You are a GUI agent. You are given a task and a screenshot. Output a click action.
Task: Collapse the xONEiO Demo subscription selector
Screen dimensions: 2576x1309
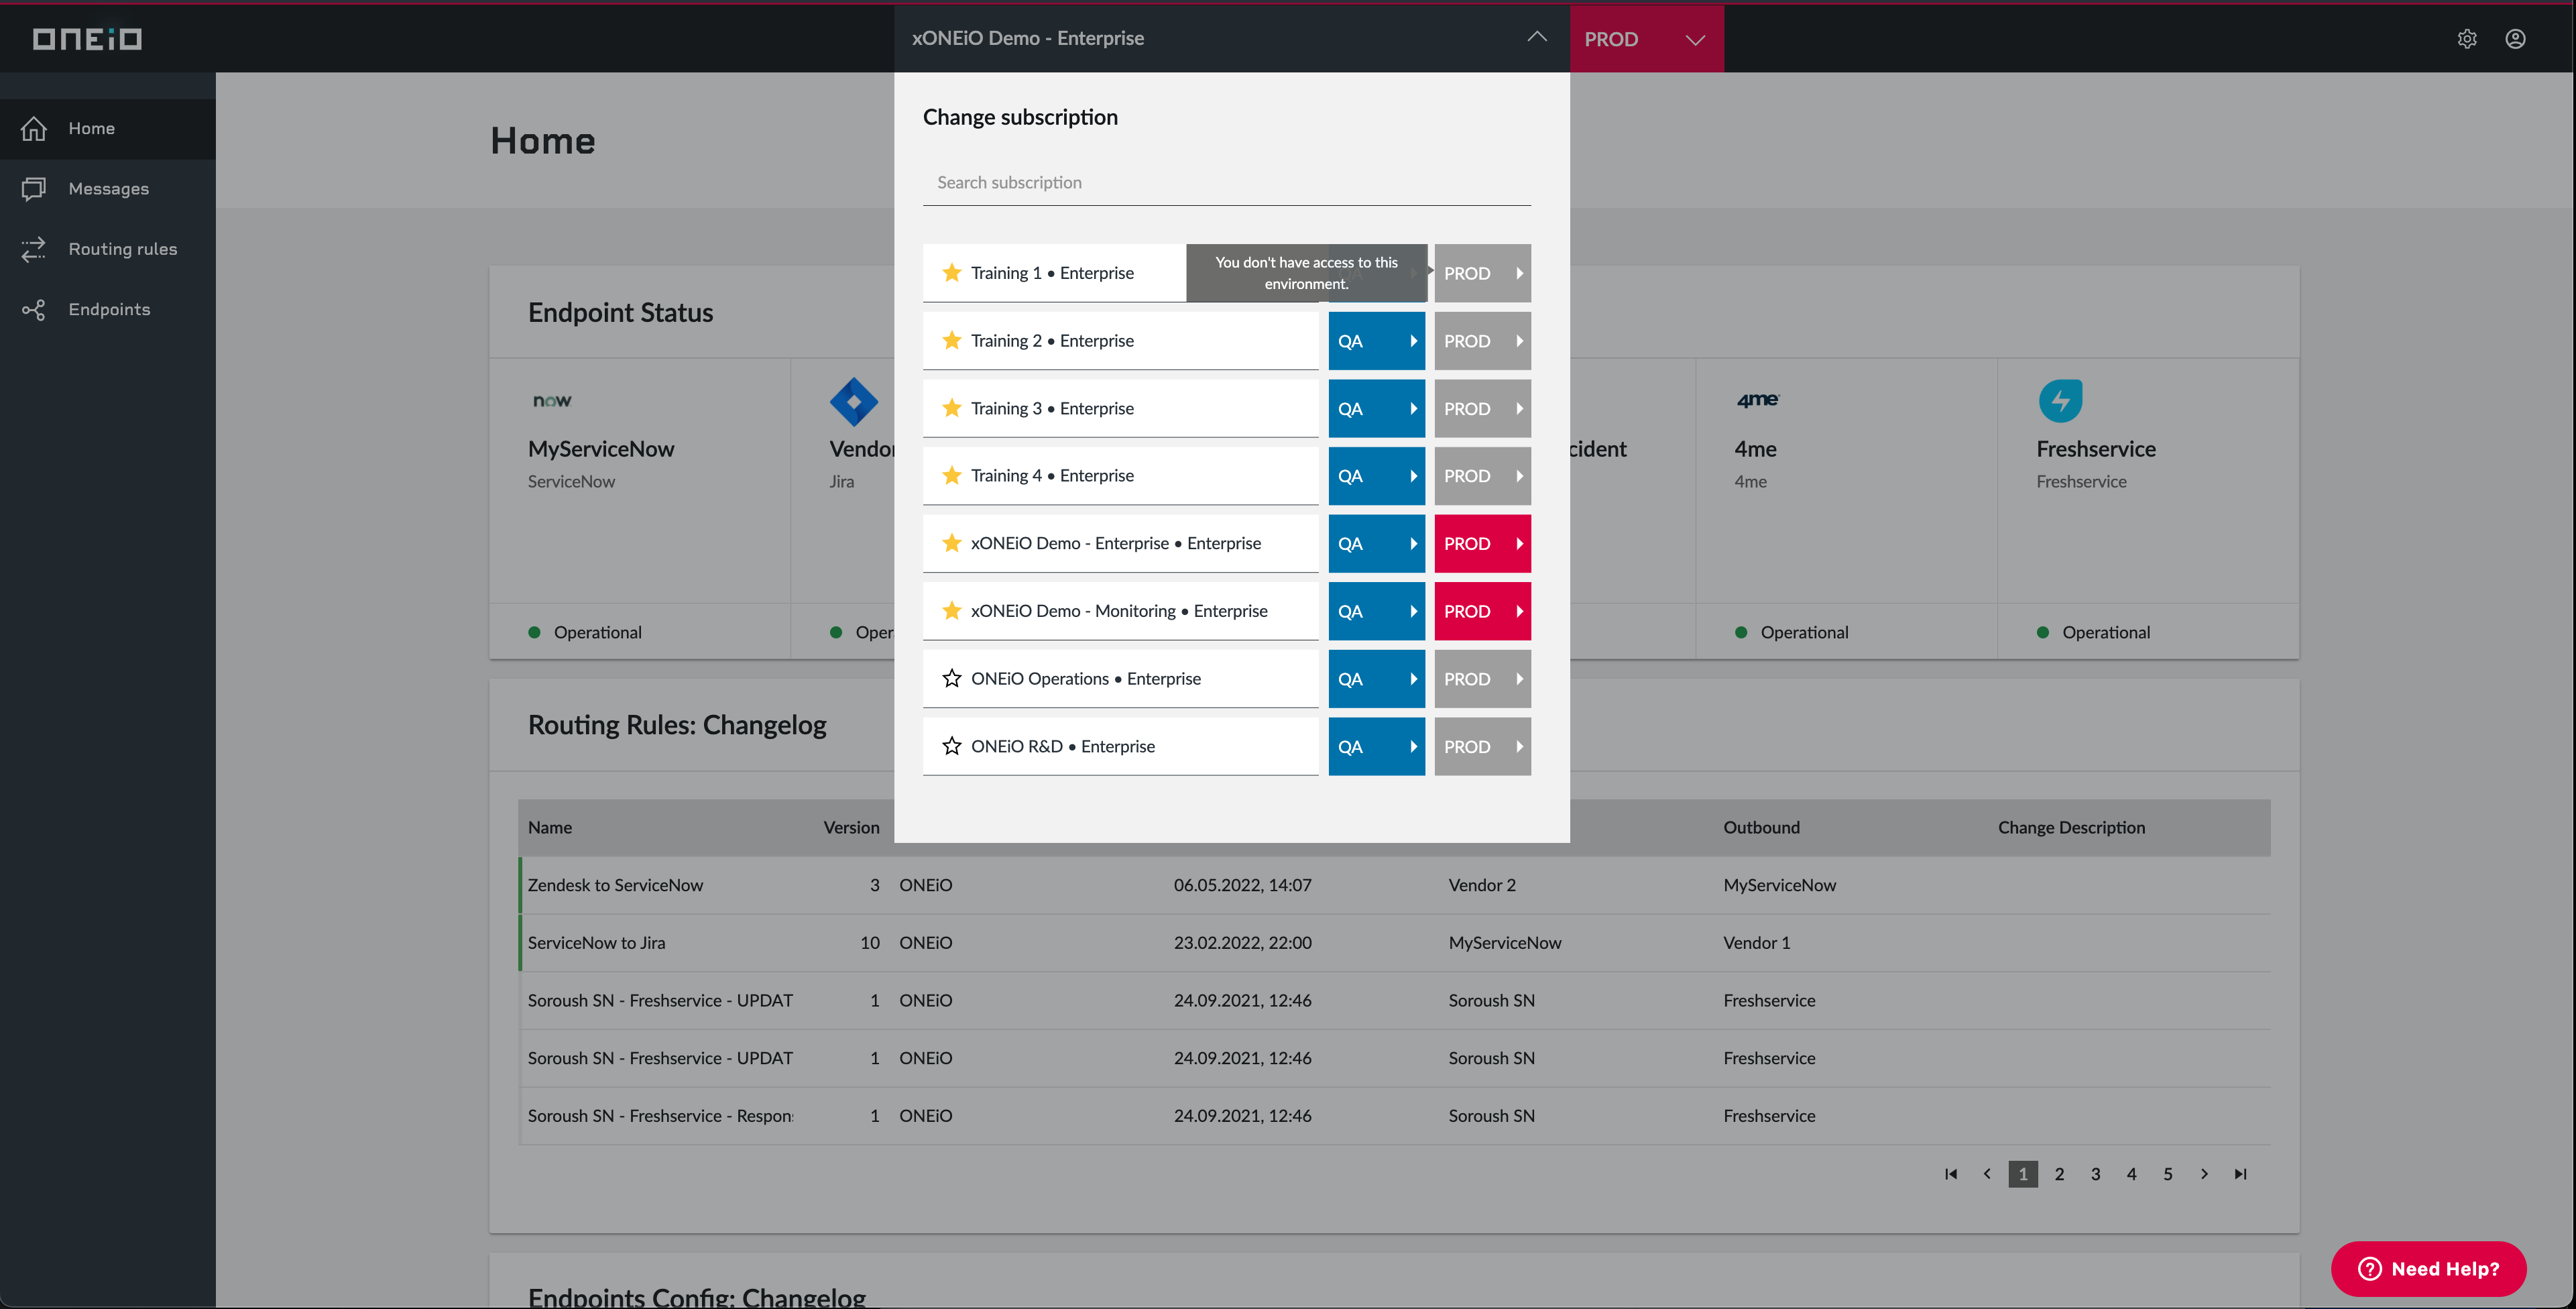click(x=1536, y=38)
